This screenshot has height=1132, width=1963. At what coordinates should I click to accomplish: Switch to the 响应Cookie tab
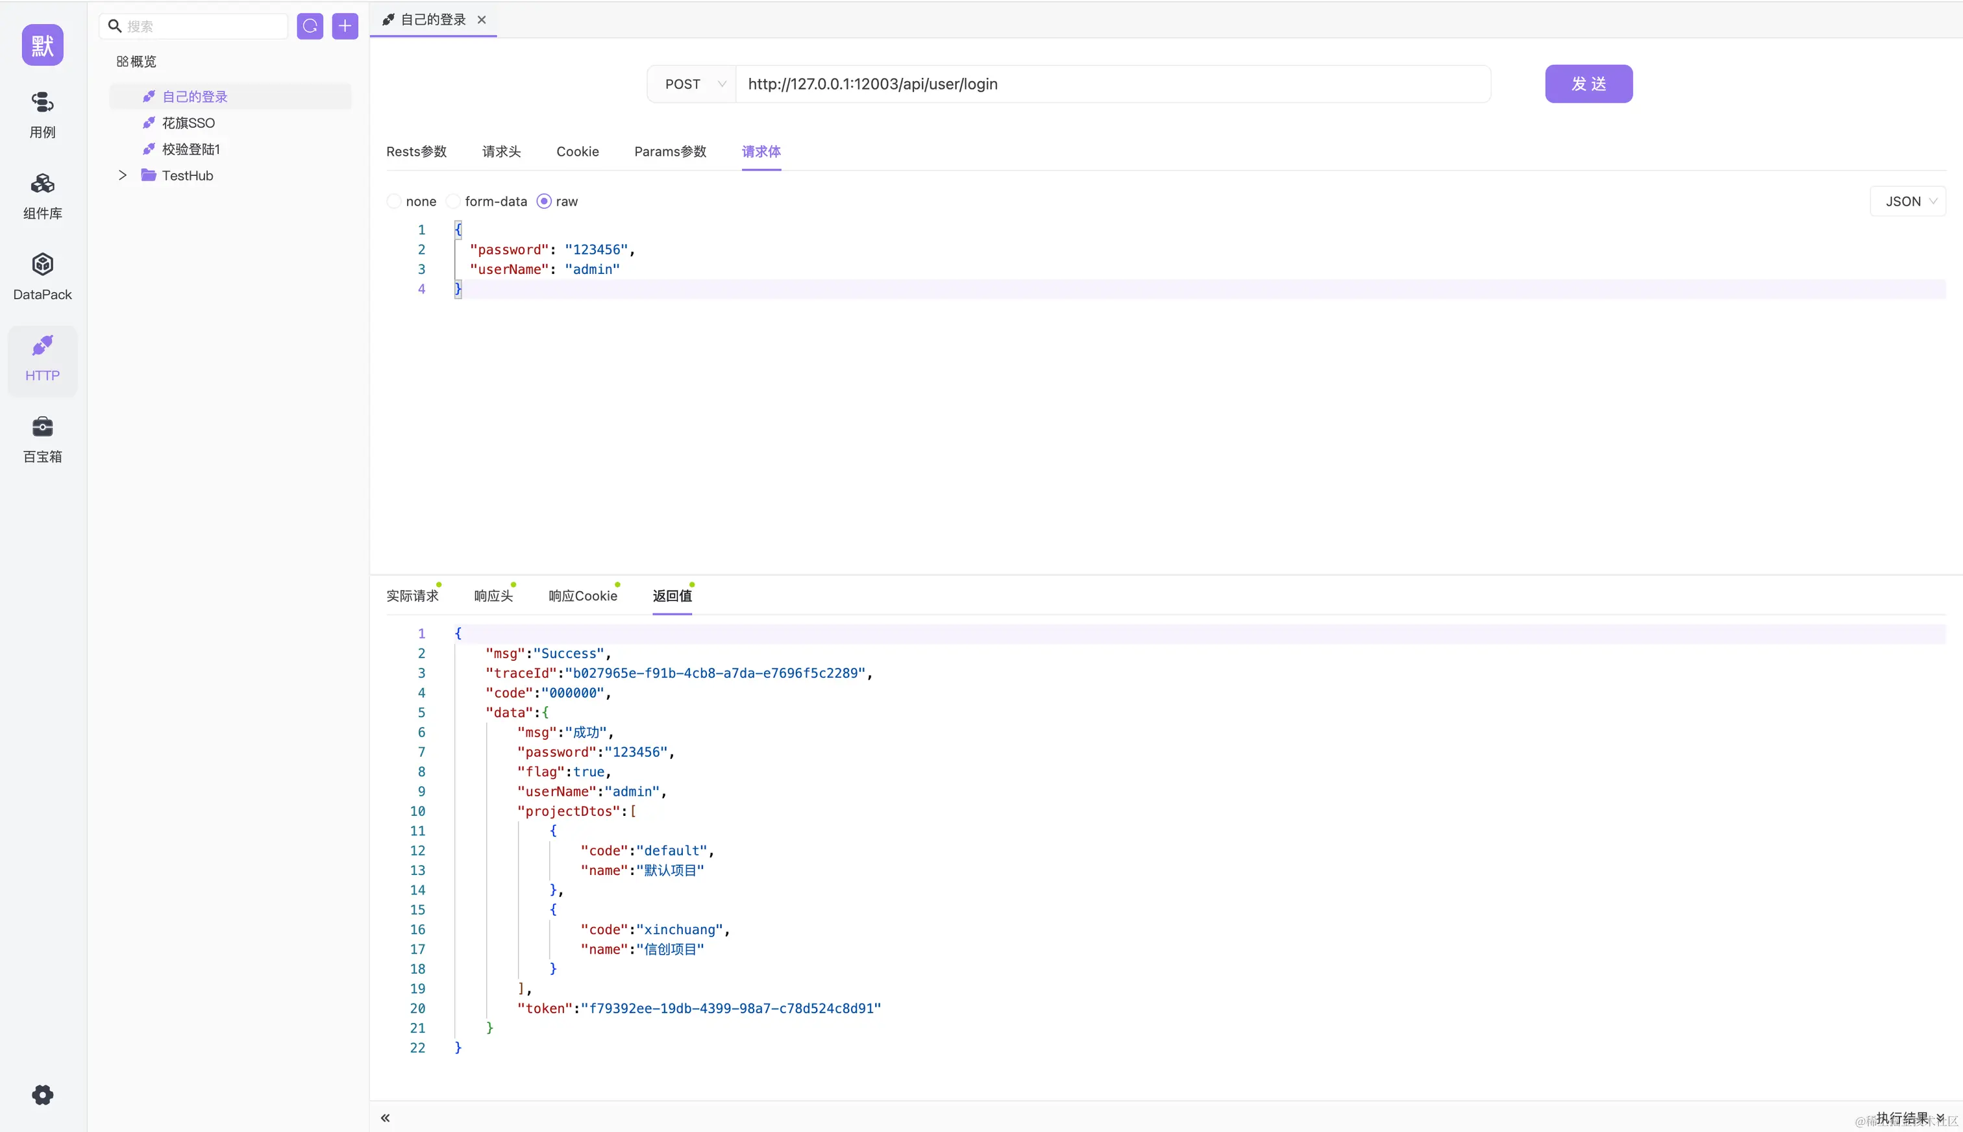click(x=582, y=596)
